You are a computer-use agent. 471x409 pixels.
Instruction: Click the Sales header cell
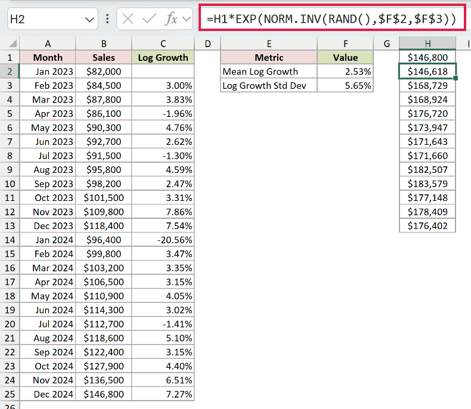pos(104,57)
